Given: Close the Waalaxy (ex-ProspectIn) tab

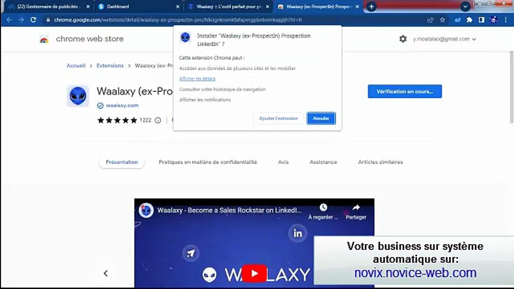Looking at the screenshot, I should pos(357,7).
